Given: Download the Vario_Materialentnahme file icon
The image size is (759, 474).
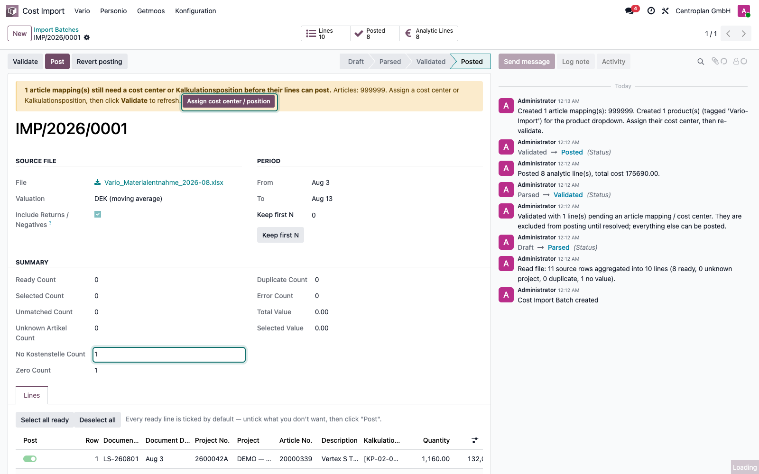Looking at the screenshot, I should pyautogui.click(x=97, y=182).
